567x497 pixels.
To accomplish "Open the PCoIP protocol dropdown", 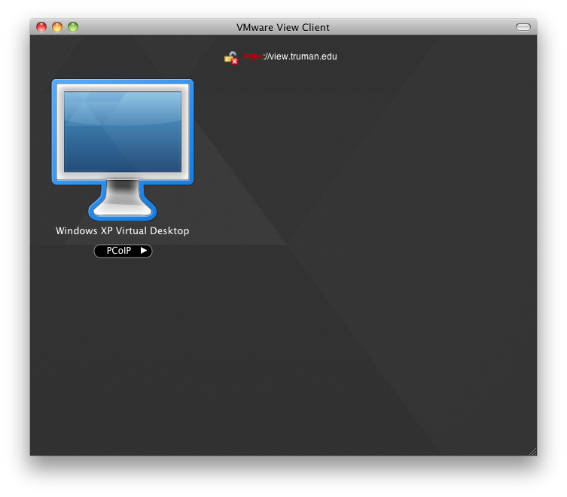I will pos(123,251).
